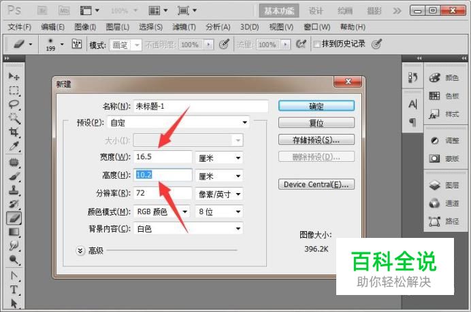Viewport: 471px width, 312px height.
Task: Click the 宽度 field showing 16.5
Action: tap(163, 157)
